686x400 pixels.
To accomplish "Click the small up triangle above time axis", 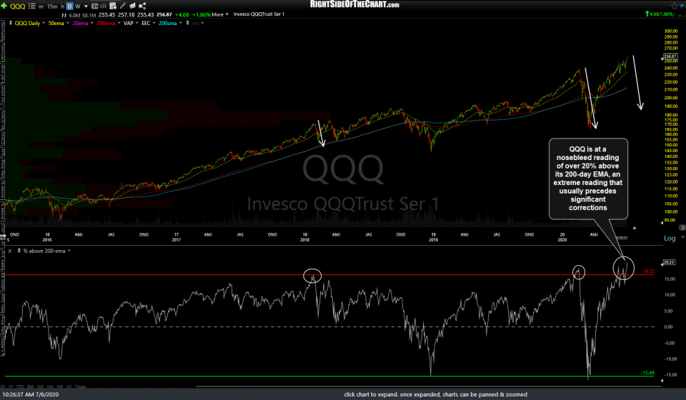I will coord(634,228).
